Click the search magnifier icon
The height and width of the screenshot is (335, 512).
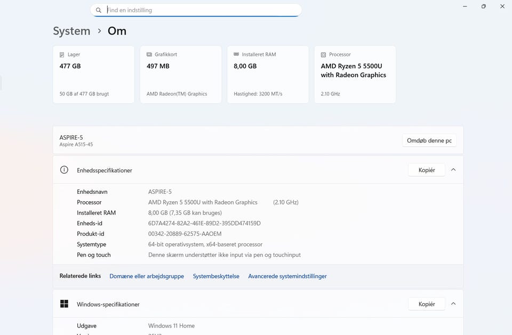[99, 10]
